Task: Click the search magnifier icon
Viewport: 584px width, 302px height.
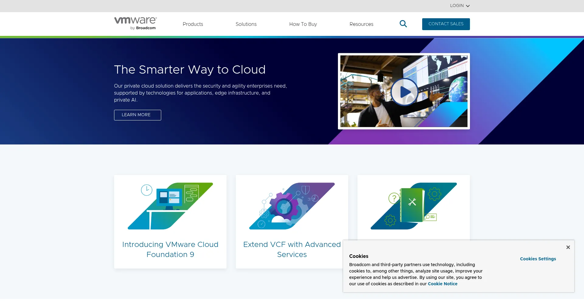Action: [403, 24]
